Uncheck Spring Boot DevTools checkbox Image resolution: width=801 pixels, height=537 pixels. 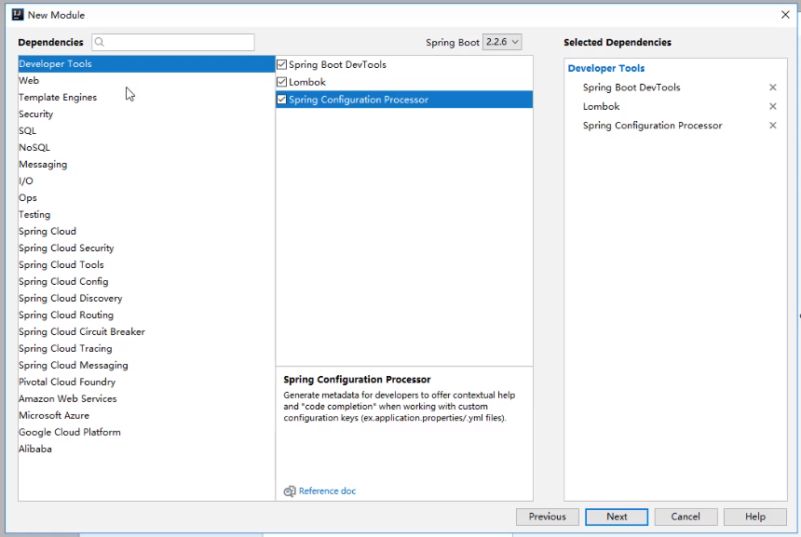click(282, 65)
